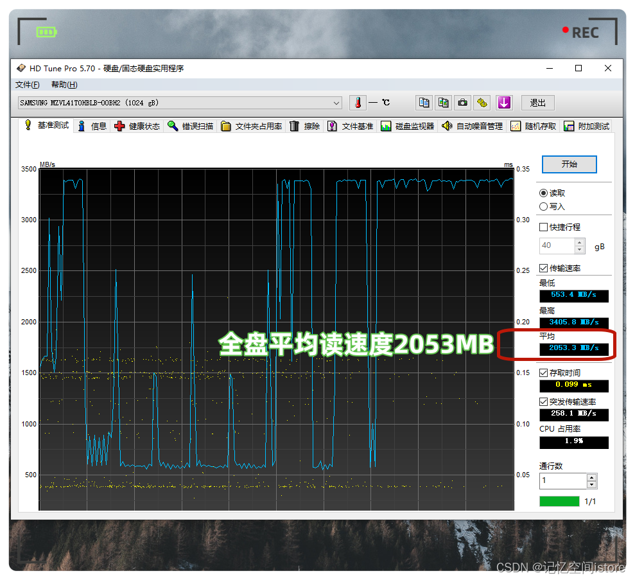
Task: Click the red cross icon beside 健康状态
Action: click(x=119, y=127)
